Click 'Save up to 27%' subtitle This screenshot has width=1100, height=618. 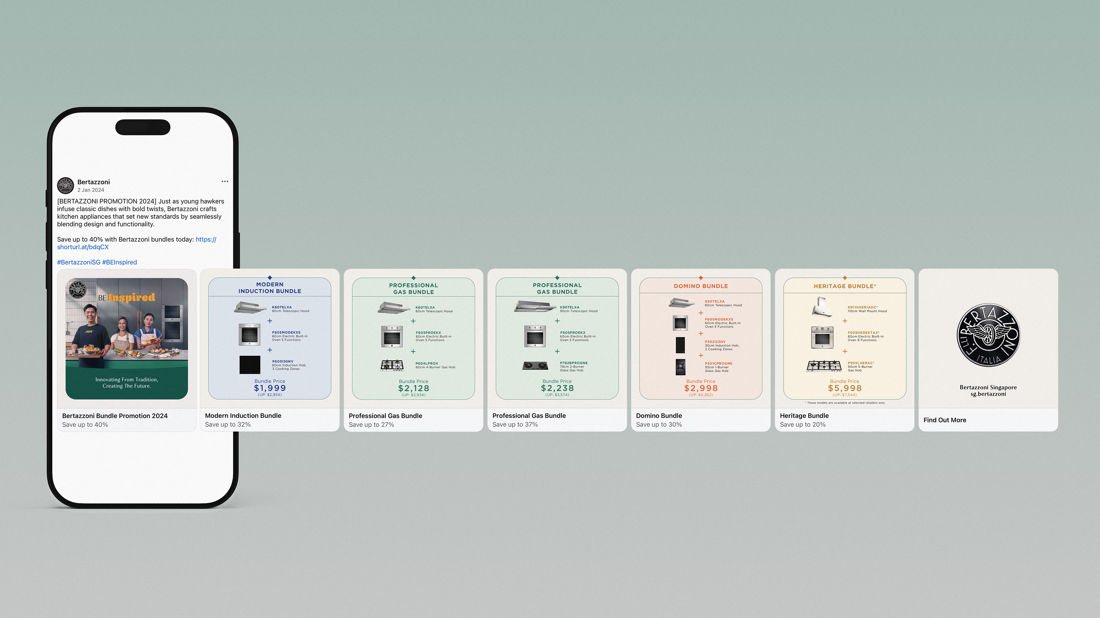(x=371, y=425)
